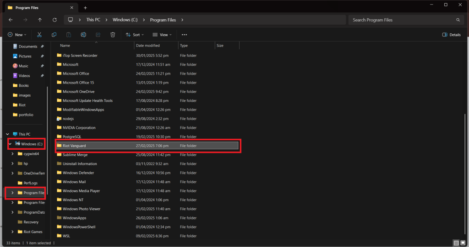Click the Paste clipboard icon

(x=69, y=35)
